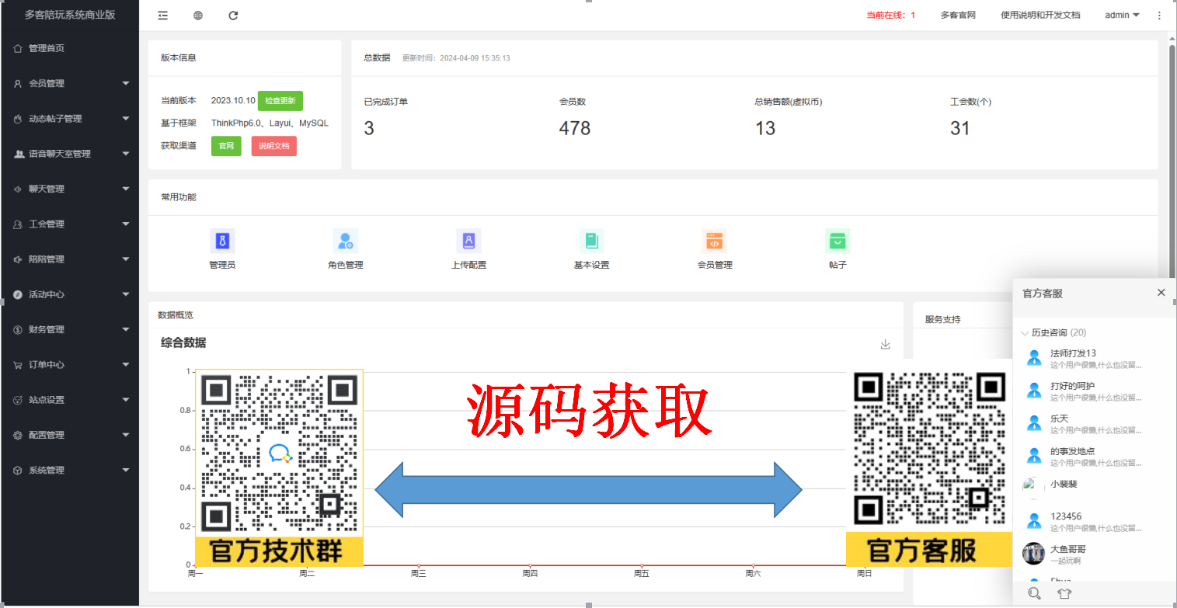The height and width of the screenshot is (608, 1177).
Task: Click the 工会数 value 31
Action: (x=960, y=128)
